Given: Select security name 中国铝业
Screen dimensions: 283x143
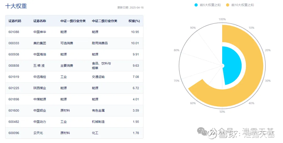Looking at the screenshot, I should click(40, 111).
